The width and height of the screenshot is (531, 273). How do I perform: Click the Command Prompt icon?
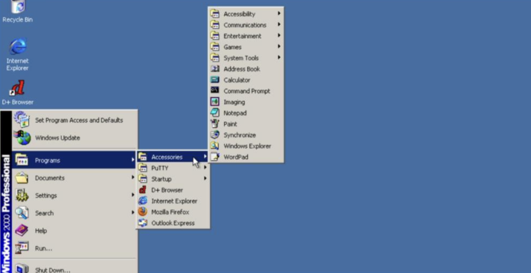[215, 91]
